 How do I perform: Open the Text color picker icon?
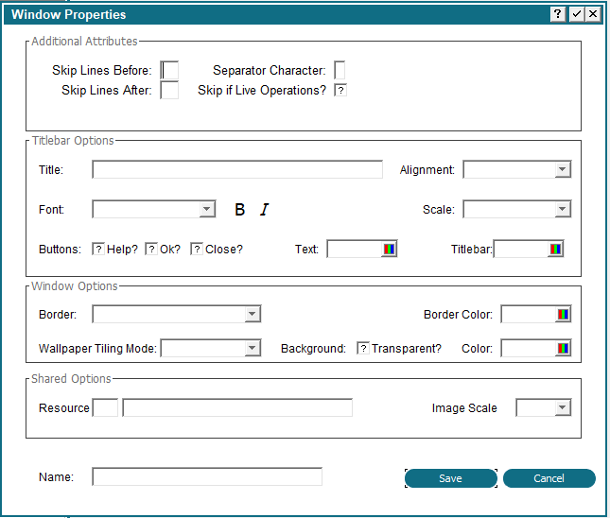point(389,249)
